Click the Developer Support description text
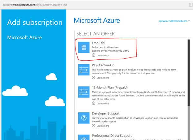Screen dimensions: 193x140 point(135,120)
